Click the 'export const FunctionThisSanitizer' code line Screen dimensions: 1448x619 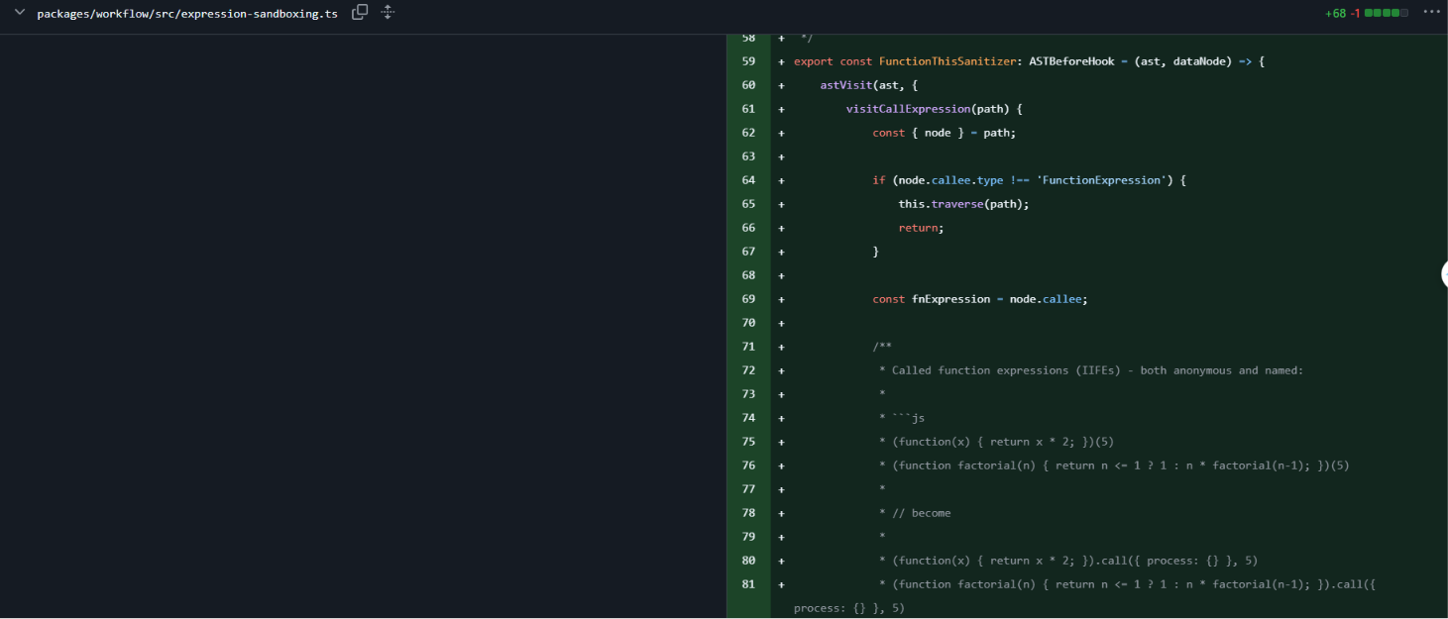pyautogui.click(x=1029, y=61)
